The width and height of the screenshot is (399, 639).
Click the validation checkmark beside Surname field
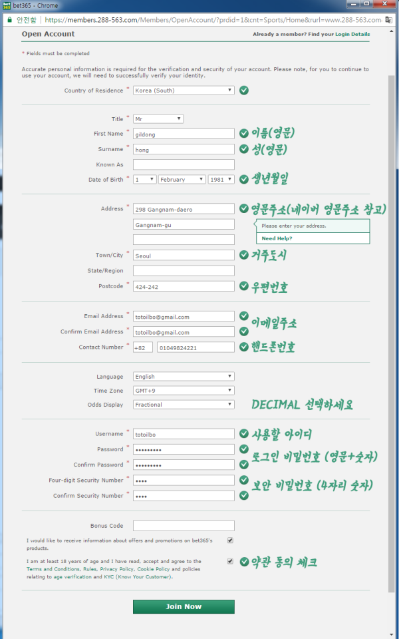[244, 149]
